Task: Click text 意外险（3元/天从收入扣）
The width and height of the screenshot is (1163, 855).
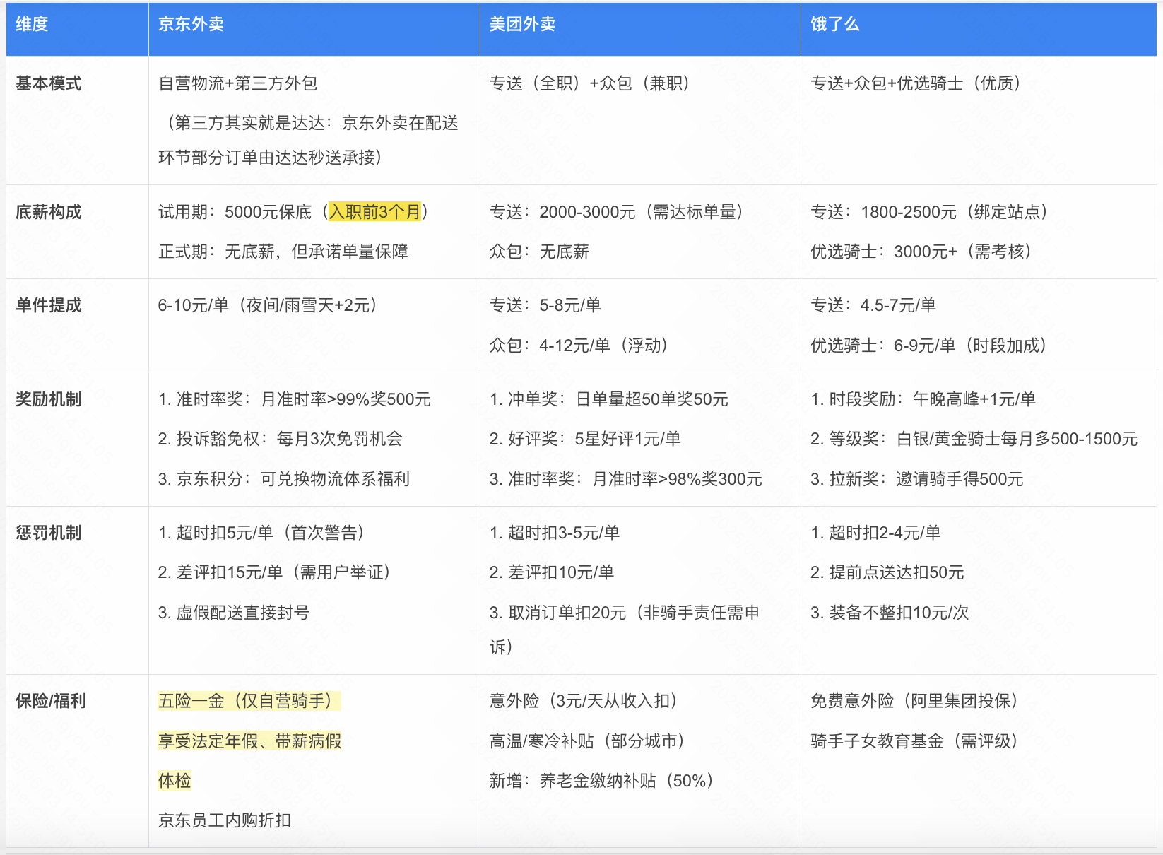Action: click(x=585, y=701)
